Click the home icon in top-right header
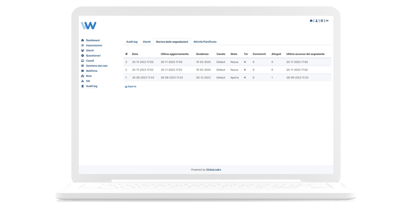 click(x=311, y=21)
